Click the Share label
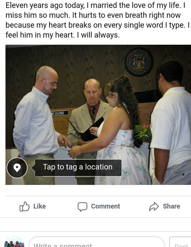This screenshot has height=247, width=191. [x=171, y=206]
